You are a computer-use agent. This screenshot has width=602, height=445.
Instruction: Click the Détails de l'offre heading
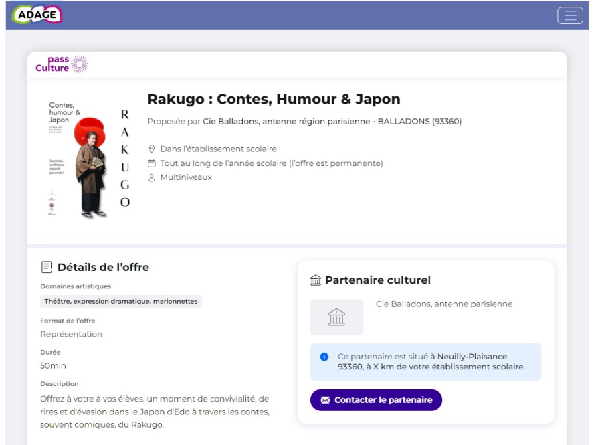coord(103,267)
